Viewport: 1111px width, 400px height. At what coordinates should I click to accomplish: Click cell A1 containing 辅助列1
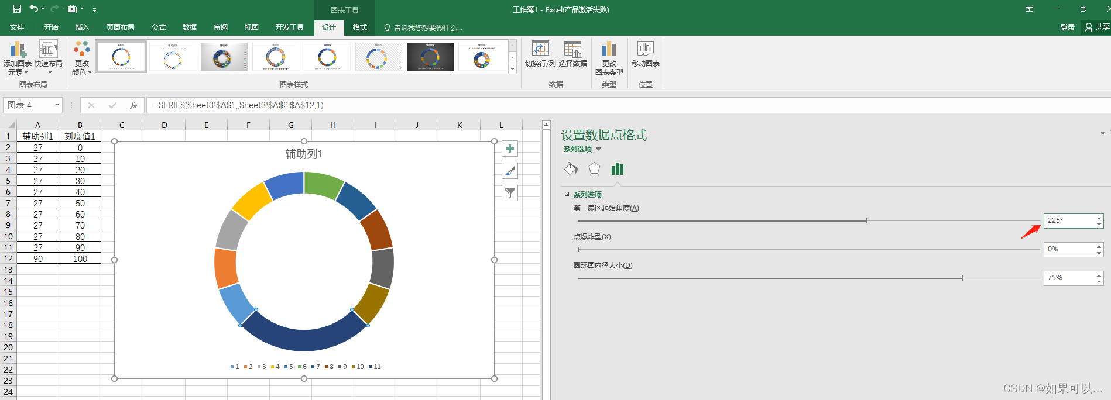coord(37,136)
